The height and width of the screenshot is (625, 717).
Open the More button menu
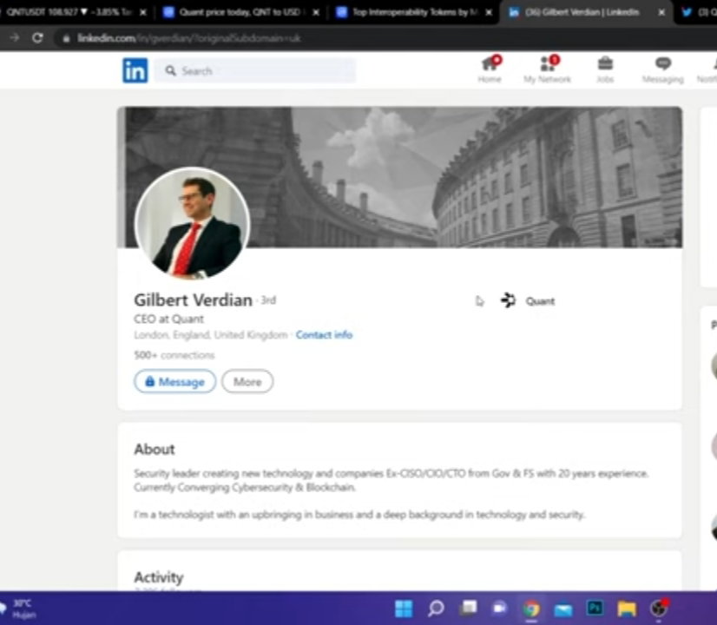(x=247, y=381)
